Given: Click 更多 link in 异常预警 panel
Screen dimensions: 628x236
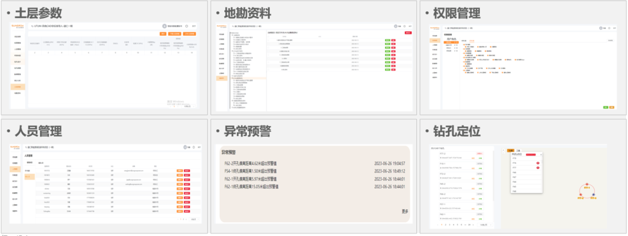Looking at the screenshot, I should 405,211.
